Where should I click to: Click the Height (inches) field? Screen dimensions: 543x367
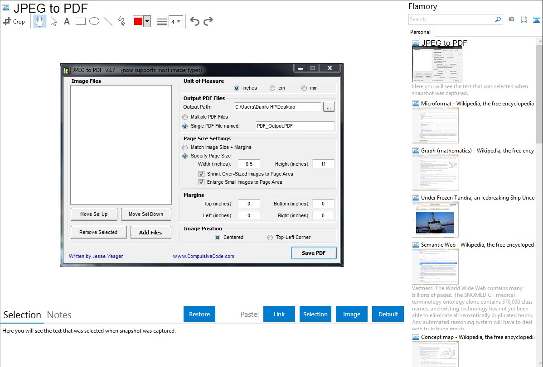coord(324,164)
